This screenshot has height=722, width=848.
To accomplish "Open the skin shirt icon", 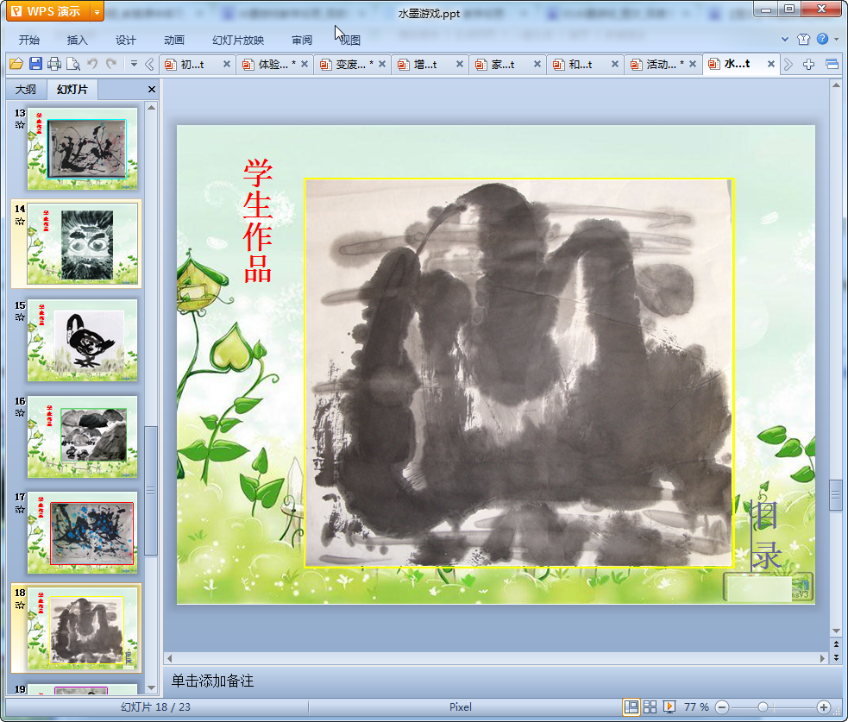I will pos(804,39).
